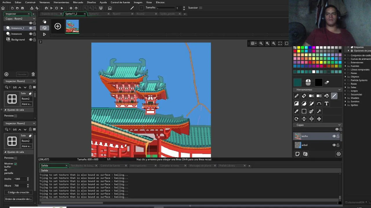Select the rectangular selection tool
Screen dimensions: 371x208
[304, 111]
